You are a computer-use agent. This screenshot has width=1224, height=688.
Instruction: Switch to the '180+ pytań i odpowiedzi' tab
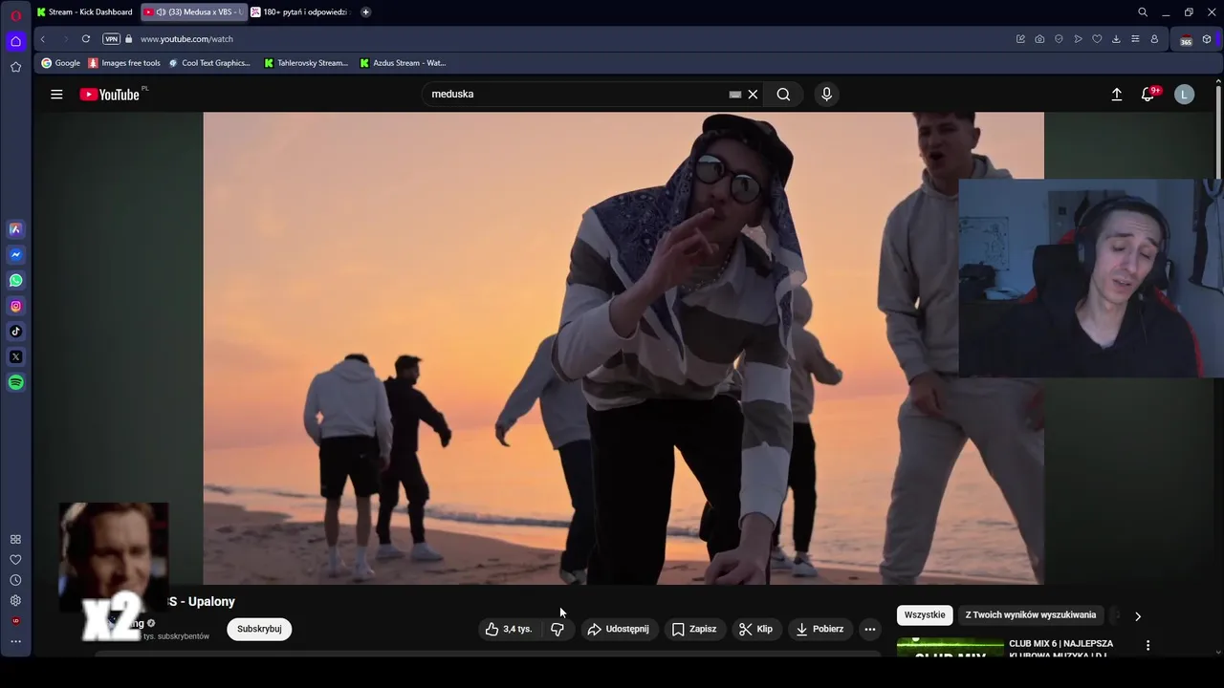301,12
